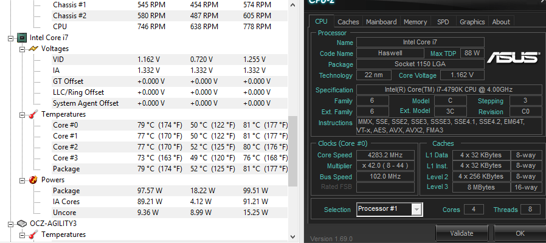This screenshot has height=243, width=546.
Task: Click the Core Speed field showing 4283.2 MHz
Action: click(x=385, y=155)
